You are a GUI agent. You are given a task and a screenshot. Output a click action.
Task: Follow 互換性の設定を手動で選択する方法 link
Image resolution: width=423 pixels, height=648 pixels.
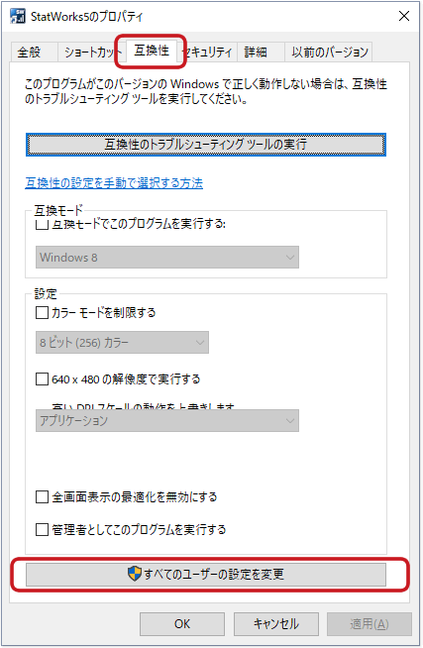click(114, 182)
